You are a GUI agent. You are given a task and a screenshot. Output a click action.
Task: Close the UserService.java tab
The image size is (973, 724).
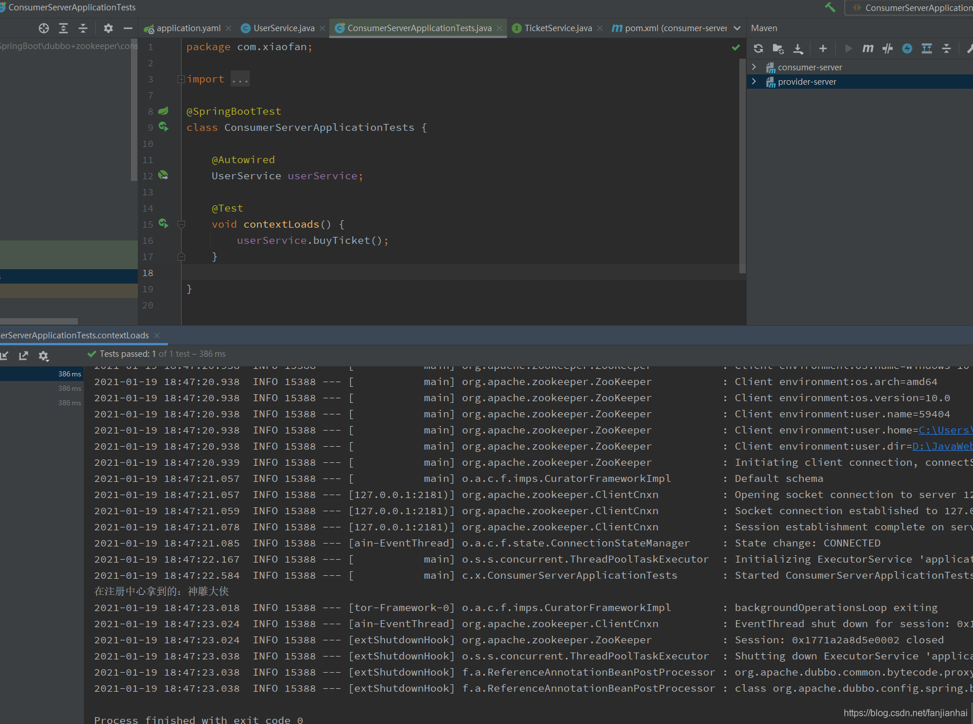[x=322, y=28]
